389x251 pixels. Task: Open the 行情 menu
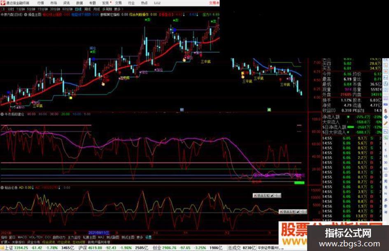click(x=40, y=3)
